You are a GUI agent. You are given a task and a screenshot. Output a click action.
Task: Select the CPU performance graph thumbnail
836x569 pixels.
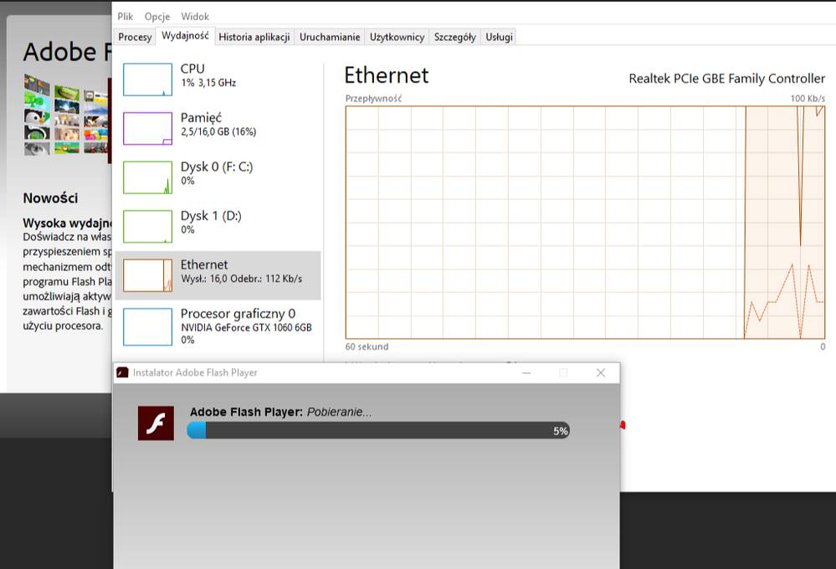[x=147, y=79]
